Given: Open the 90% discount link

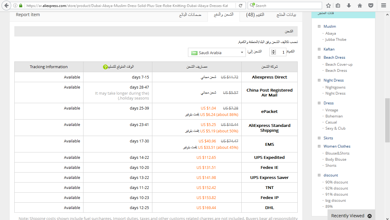Looking at the screenshot, I should point(337,182).
